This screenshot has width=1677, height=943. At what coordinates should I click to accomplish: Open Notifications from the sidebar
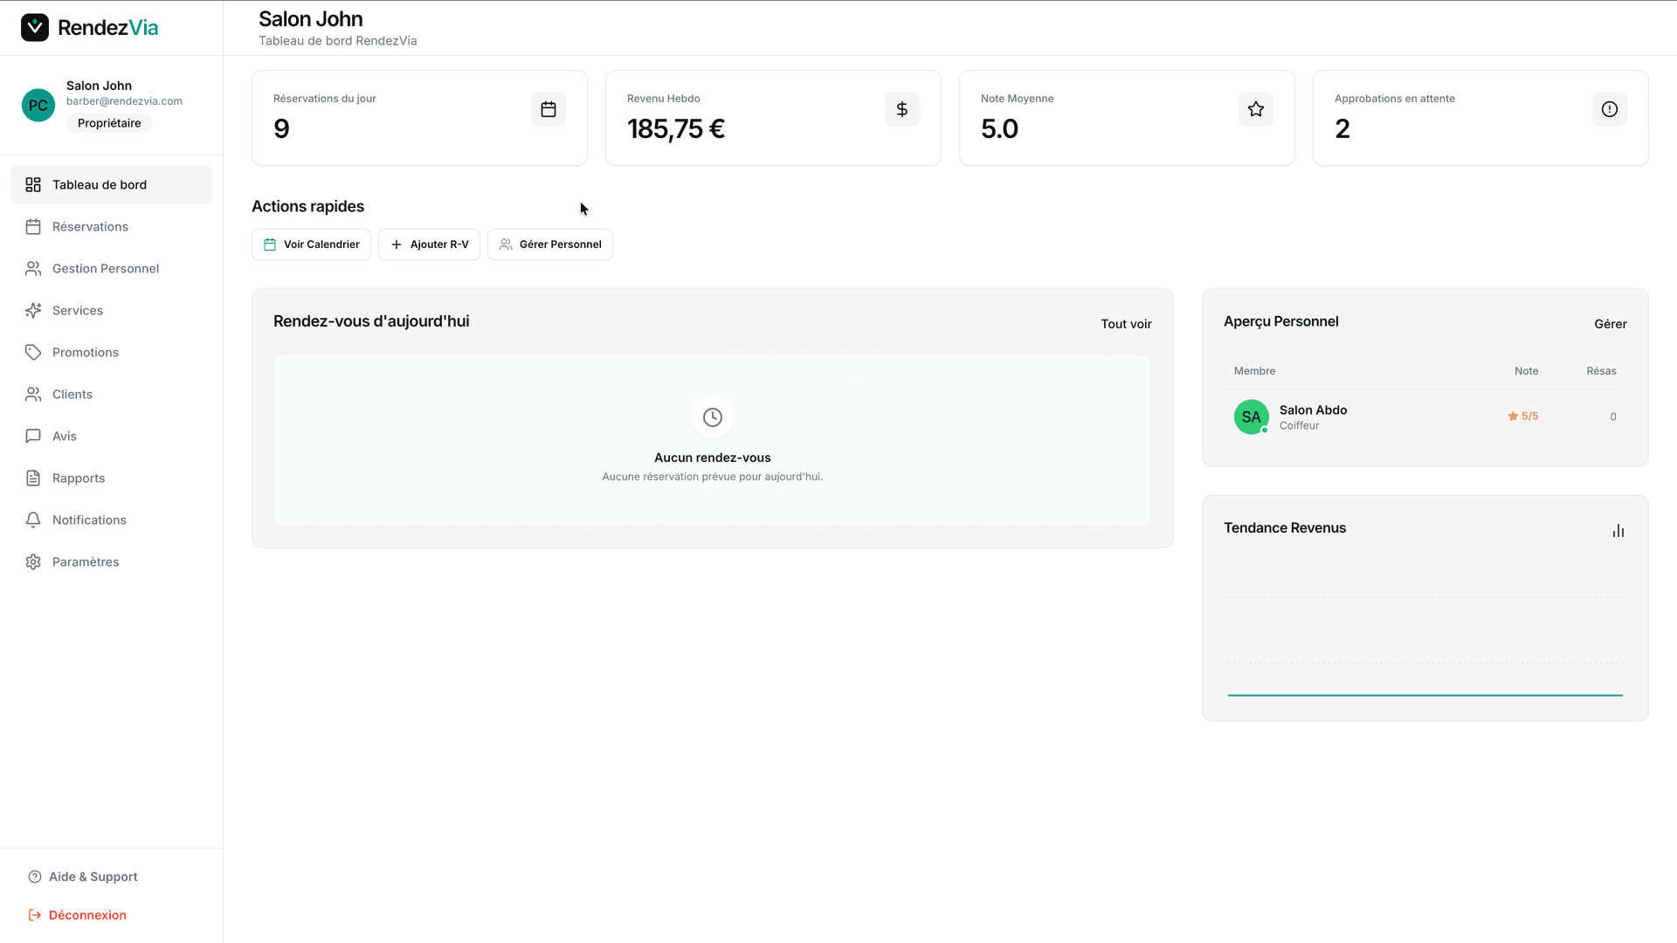point(111,520)
